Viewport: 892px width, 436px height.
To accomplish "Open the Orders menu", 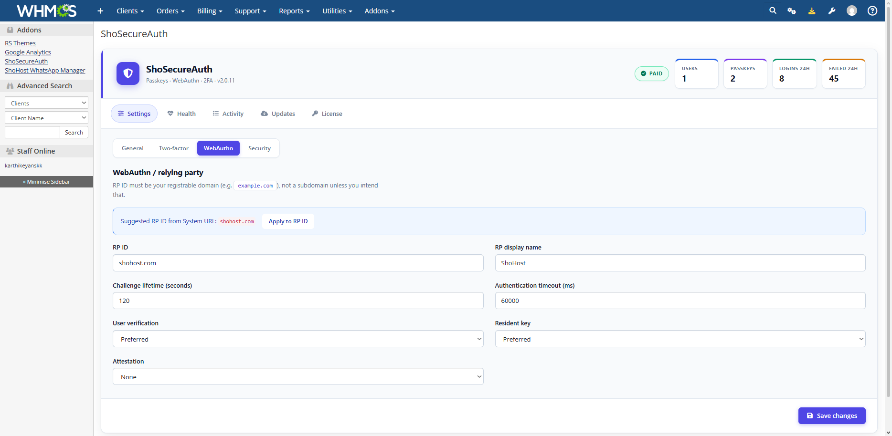I will [x=170, y=11].
